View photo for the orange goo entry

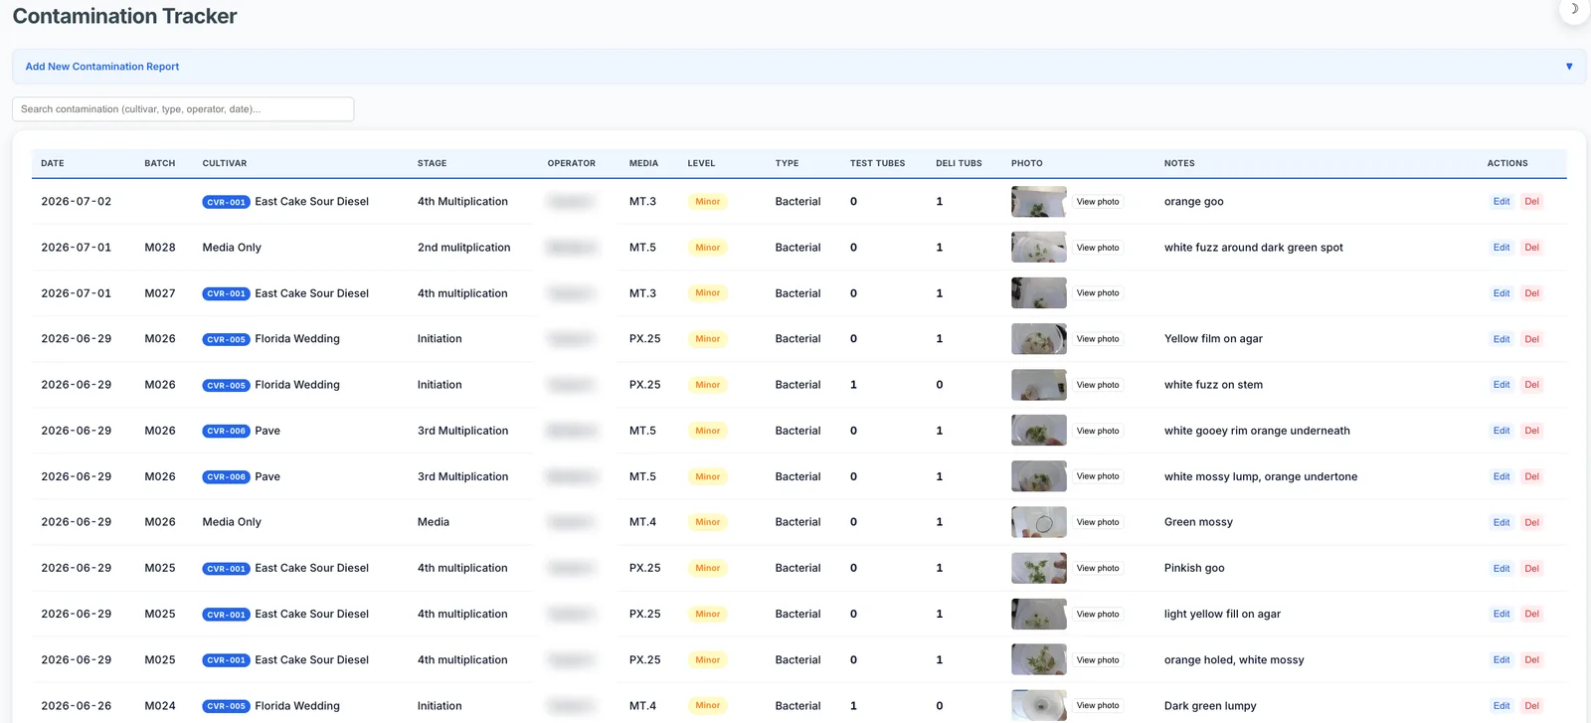point(1098,202)
